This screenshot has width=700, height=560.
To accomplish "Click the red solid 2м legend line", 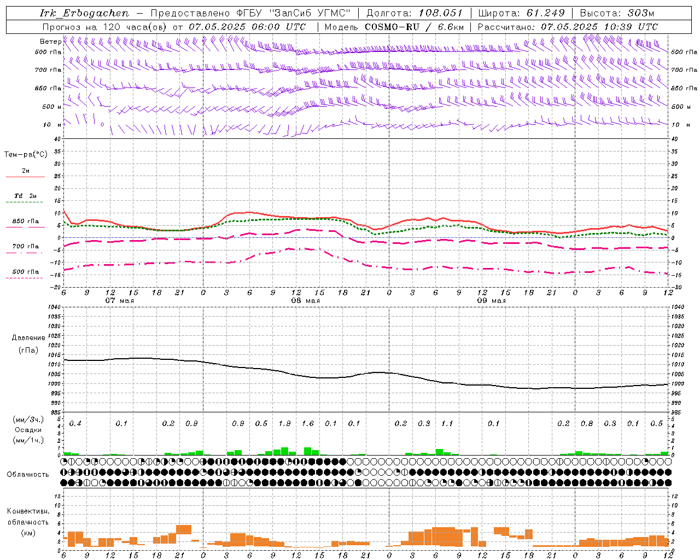I will [25, 177].
